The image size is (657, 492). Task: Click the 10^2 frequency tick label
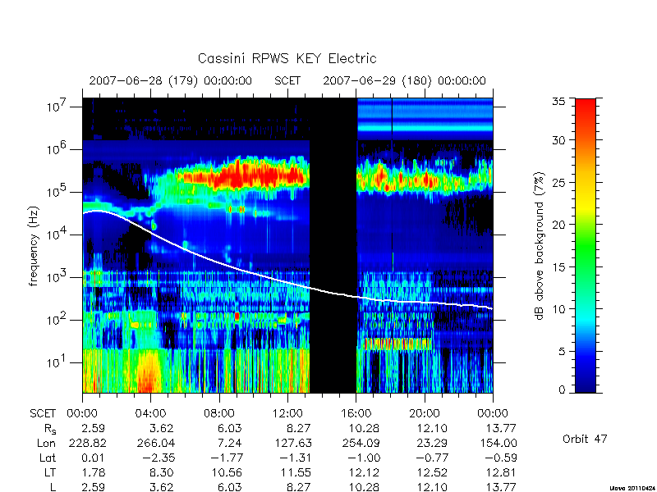57,319
